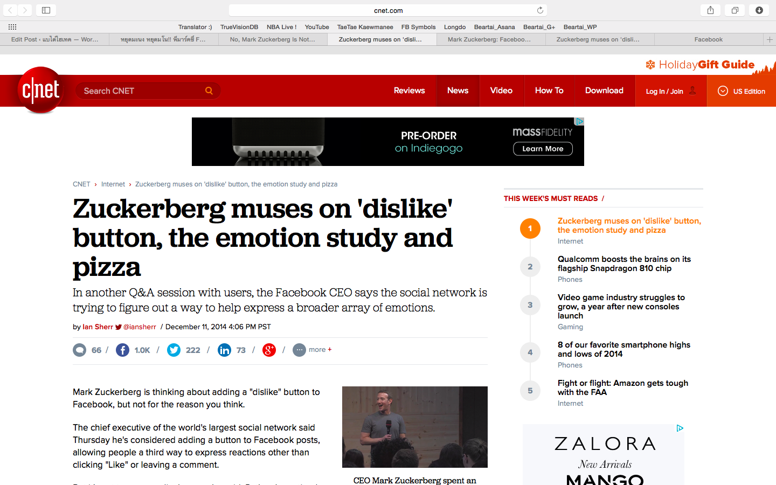The width and height of the screenshot is (776, 485).
Task: Open @iansherr Twitter handle
Action: coord(140,327)
